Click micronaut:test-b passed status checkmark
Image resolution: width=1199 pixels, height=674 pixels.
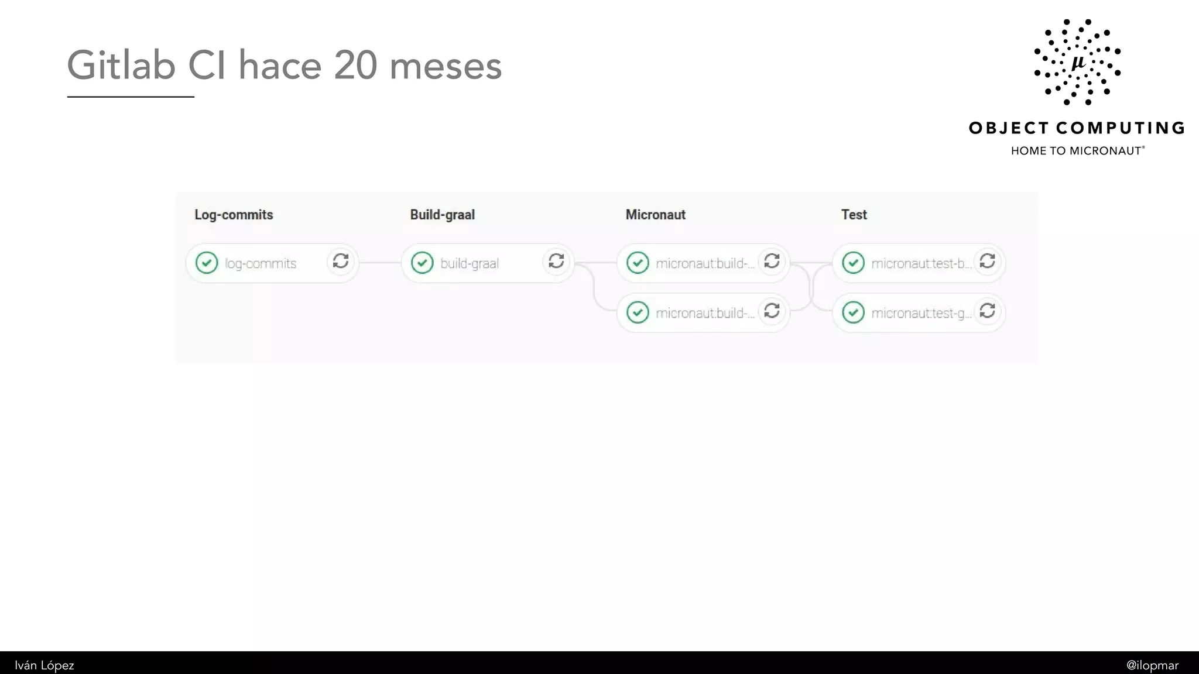tap(853, 263)
